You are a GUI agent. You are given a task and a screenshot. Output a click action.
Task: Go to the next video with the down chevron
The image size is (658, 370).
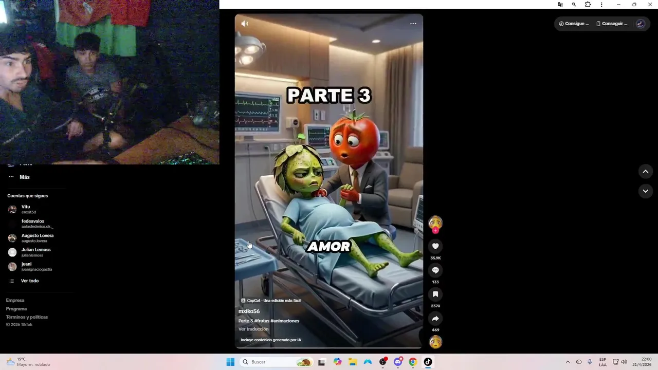tap(646, 191)
